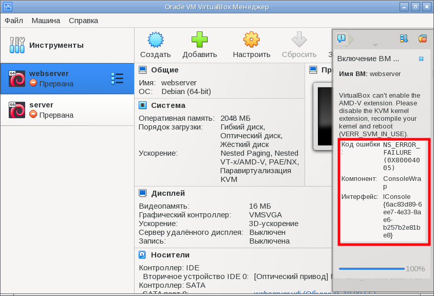Click the Имя: label in Общие
Viewport: 434px width, 296px height.
pos(147,83)
